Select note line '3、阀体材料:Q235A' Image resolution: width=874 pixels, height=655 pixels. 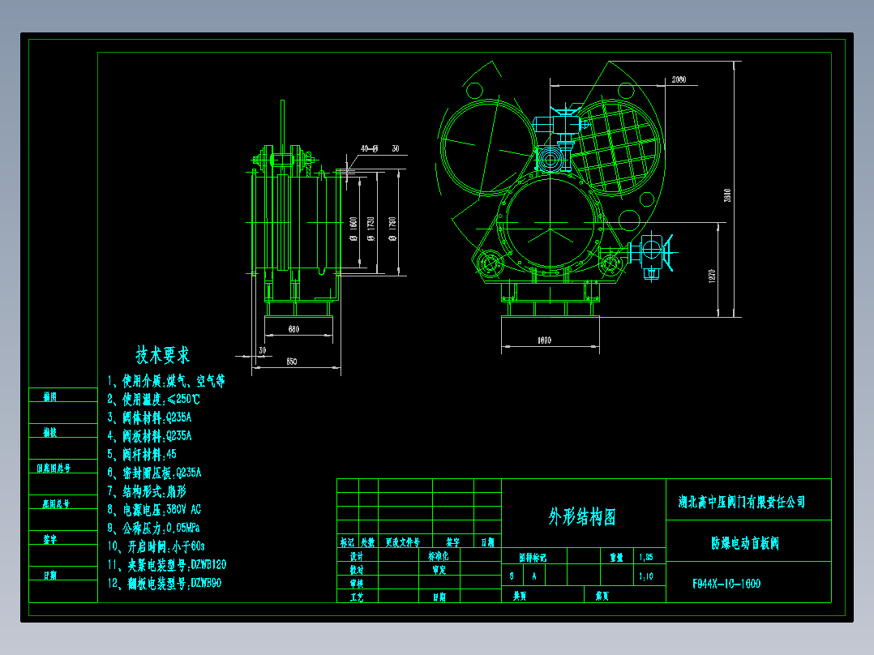tap(149, 417)
